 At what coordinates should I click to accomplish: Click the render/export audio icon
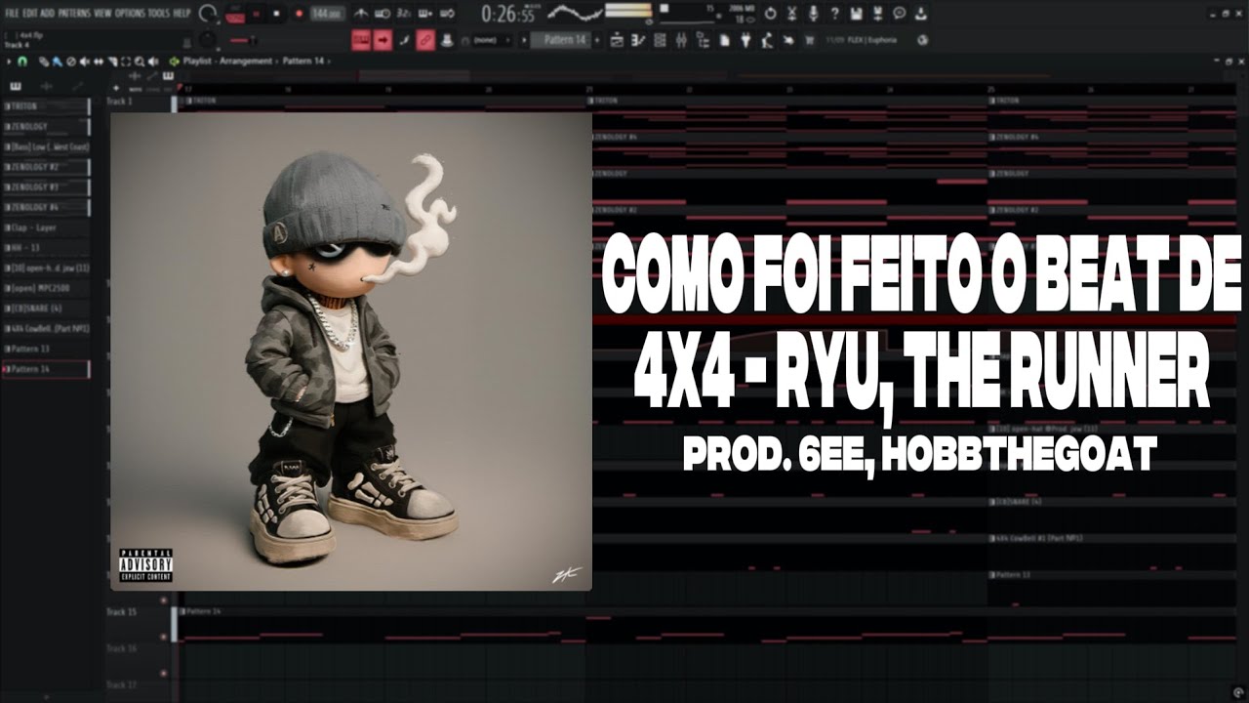point(877,14)
